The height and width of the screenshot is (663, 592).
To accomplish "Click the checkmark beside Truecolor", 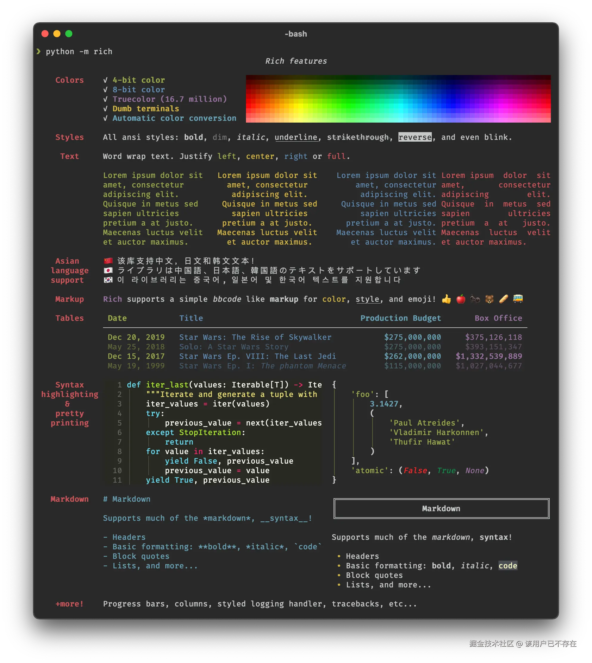I will pyautogui.click(x=105, y=99).
